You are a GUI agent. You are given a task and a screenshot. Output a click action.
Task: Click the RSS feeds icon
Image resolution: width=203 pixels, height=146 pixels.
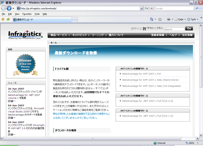160,19
